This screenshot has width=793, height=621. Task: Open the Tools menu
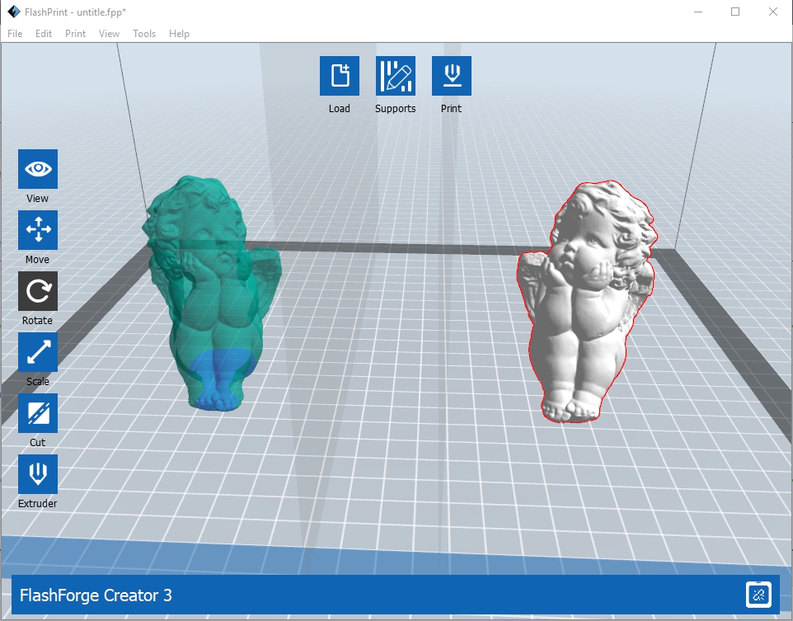click(x=144, y=34)
